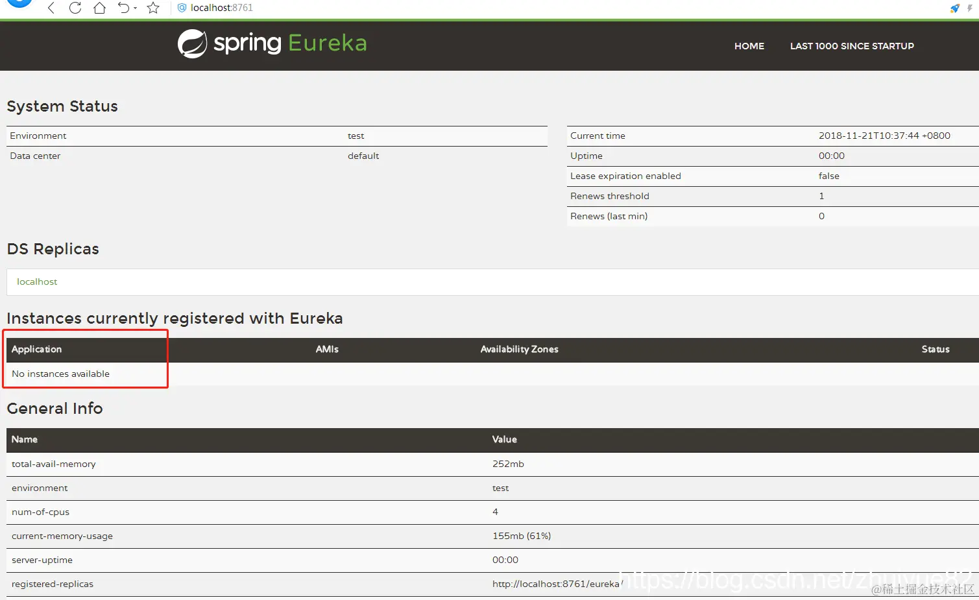Click 'Instances currently registered with Eureka' heading

click(x=175, y=318)
